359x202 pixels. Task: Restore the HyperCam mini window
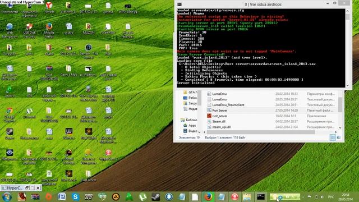tap(27, 188)
